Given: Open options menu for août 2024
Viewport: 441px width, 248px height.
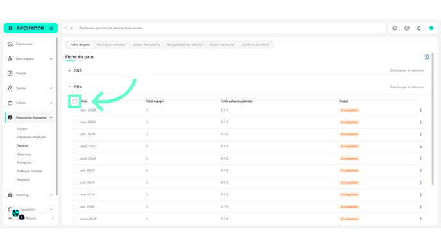Looking at the screenshot, I should 420,158.
